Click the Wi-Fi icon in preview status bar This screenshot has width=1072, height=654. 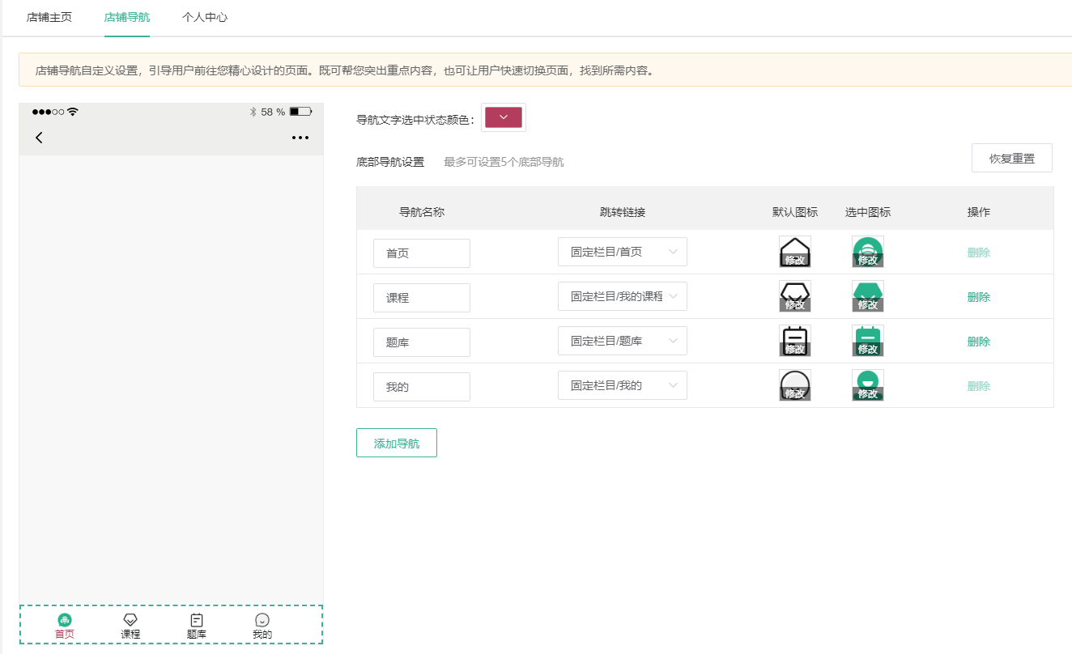coord(73,112)
